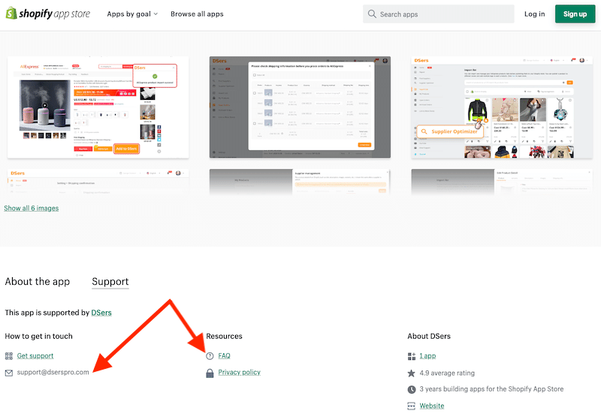Click the Privacy policy lock icon
The width and height of the screenshot is (601, 417).
(x=210, y=373)
